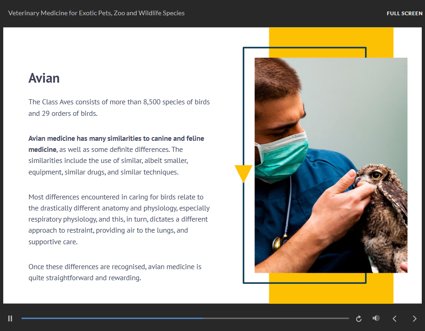The height and width of the screenshot is (331, 425).
Task: Pause the slide playback
Action: tap(10, 319)
